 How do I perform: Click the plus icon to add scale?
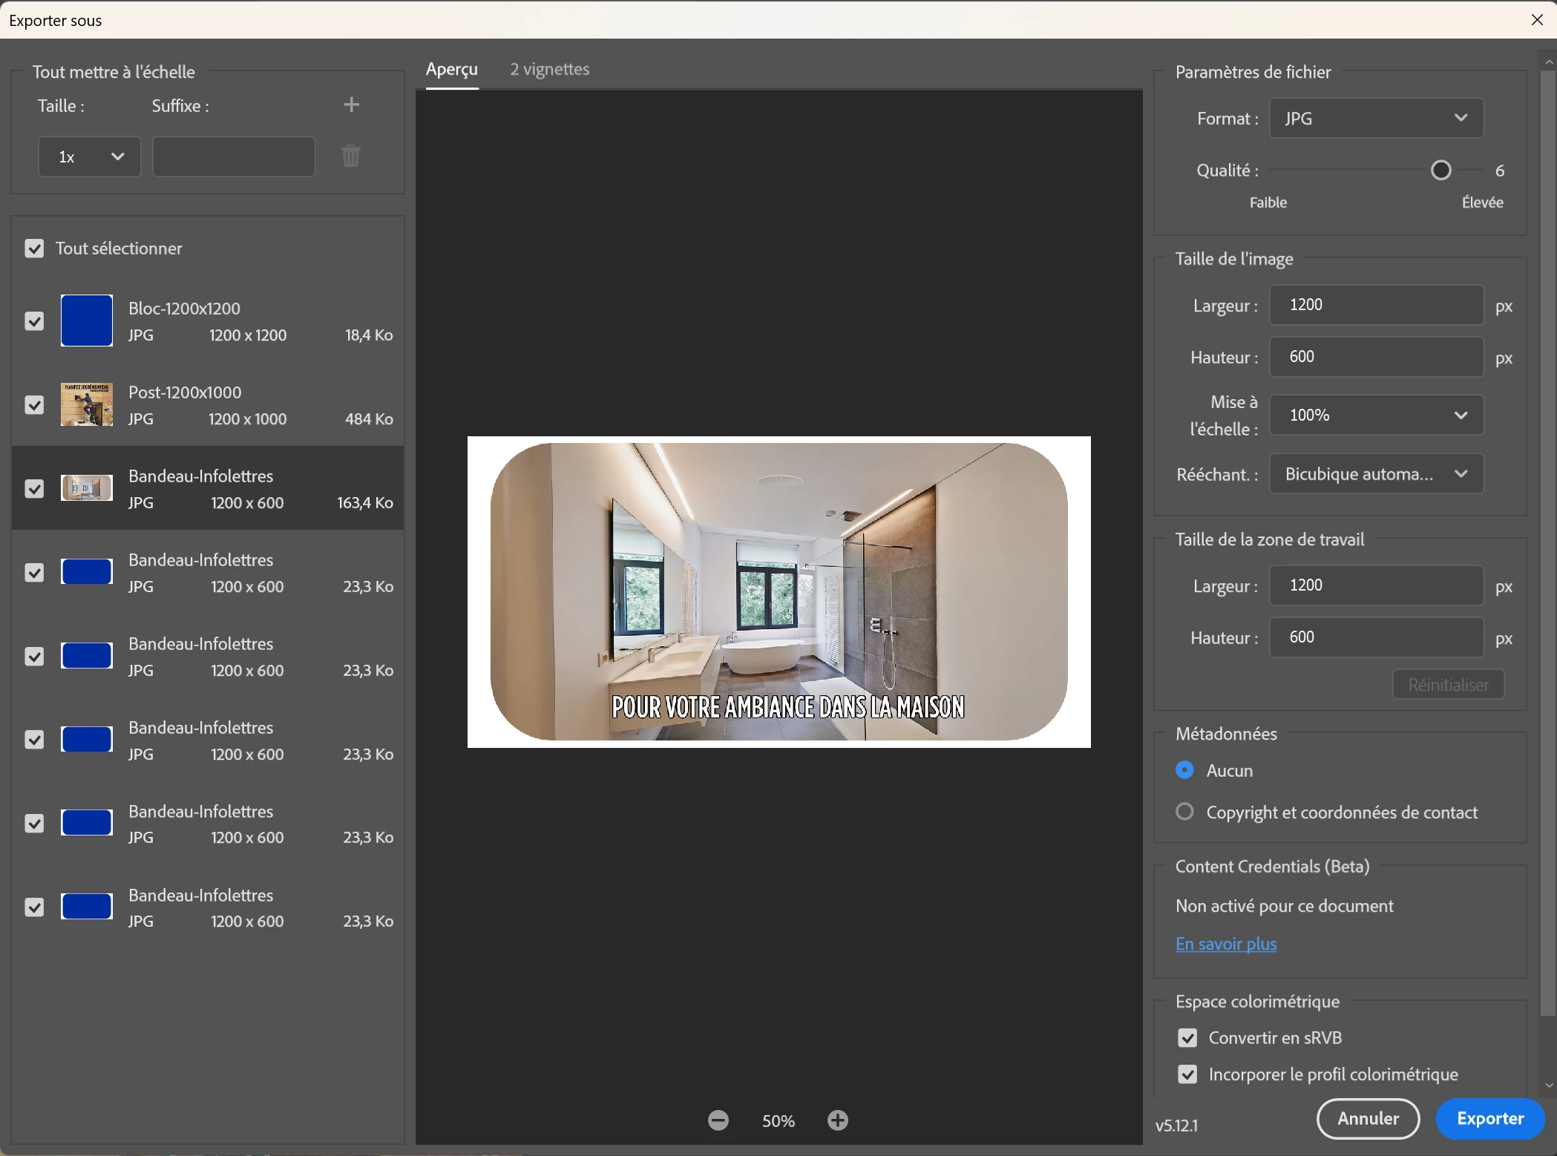point(351,105)
